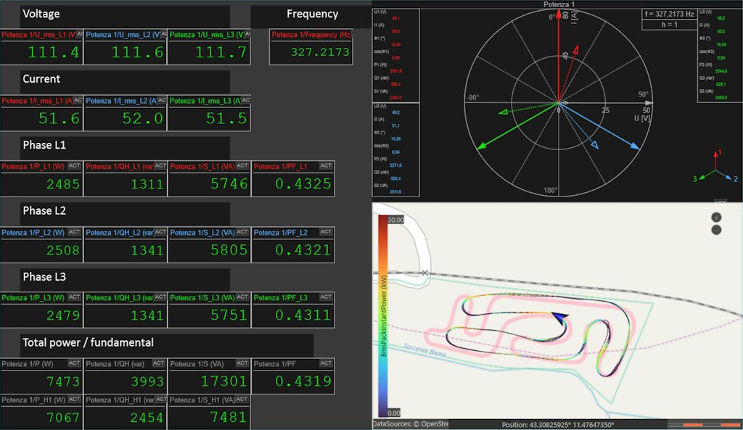Click ACT badge on P_L1 meter
The image size is (743, 430).
click(74, 166)
